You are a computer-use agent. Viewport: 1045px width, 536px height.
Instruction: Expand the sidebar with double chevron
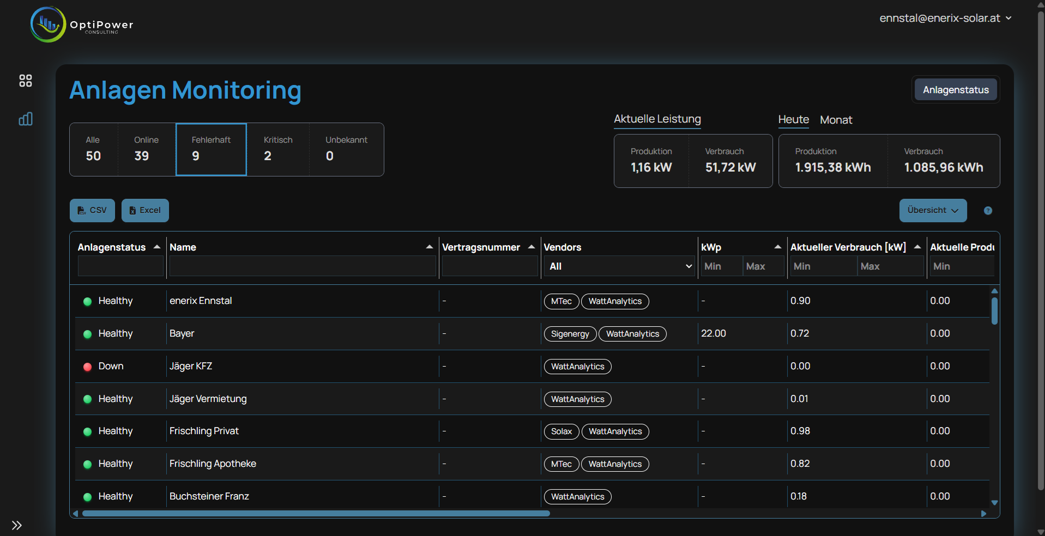[17, 525]
